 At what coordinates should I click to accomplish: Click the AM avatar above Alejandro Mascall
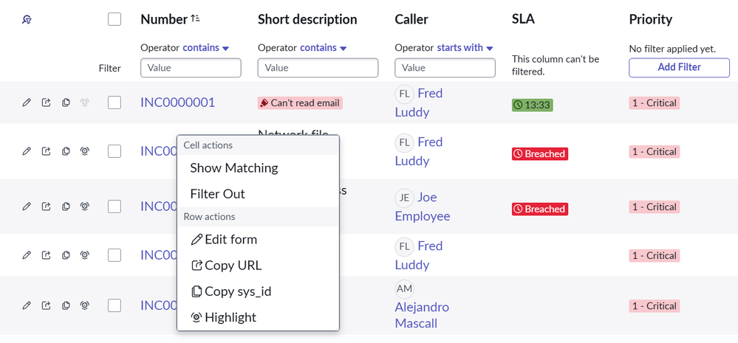[404, 289]
